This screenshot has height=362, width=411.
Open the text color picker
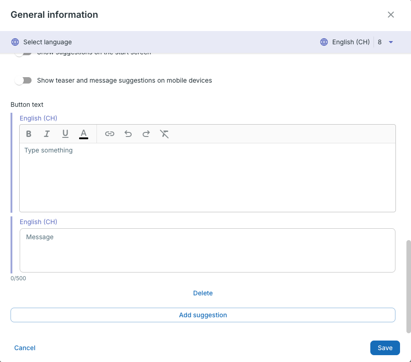84,134
